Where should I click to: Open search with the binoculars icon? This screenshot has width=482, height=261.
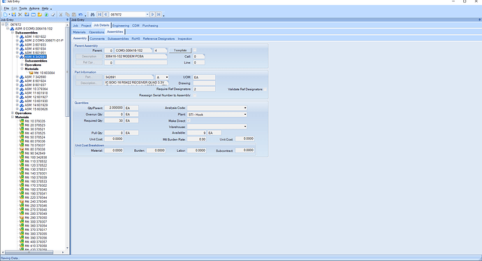92,15
